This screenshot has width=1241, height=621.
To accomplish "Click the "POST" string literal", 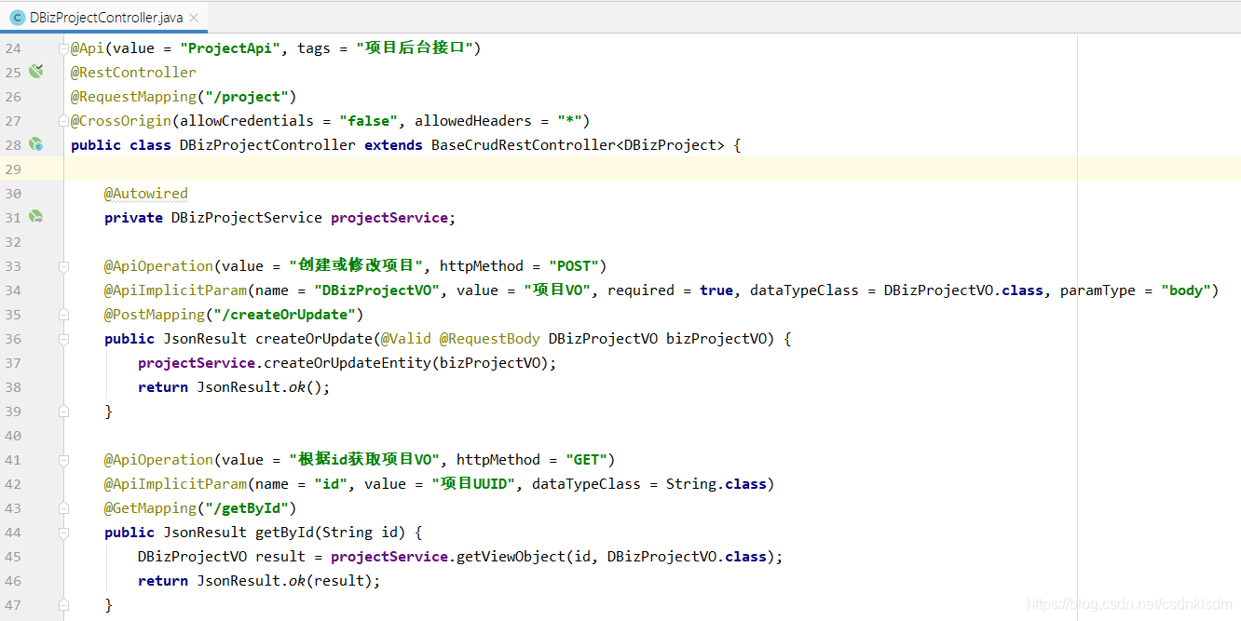I will pos(574,265).
